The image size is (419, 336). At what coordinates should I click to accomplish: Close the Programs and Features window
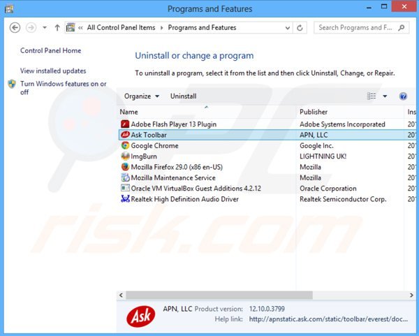(x=404, y=7)
